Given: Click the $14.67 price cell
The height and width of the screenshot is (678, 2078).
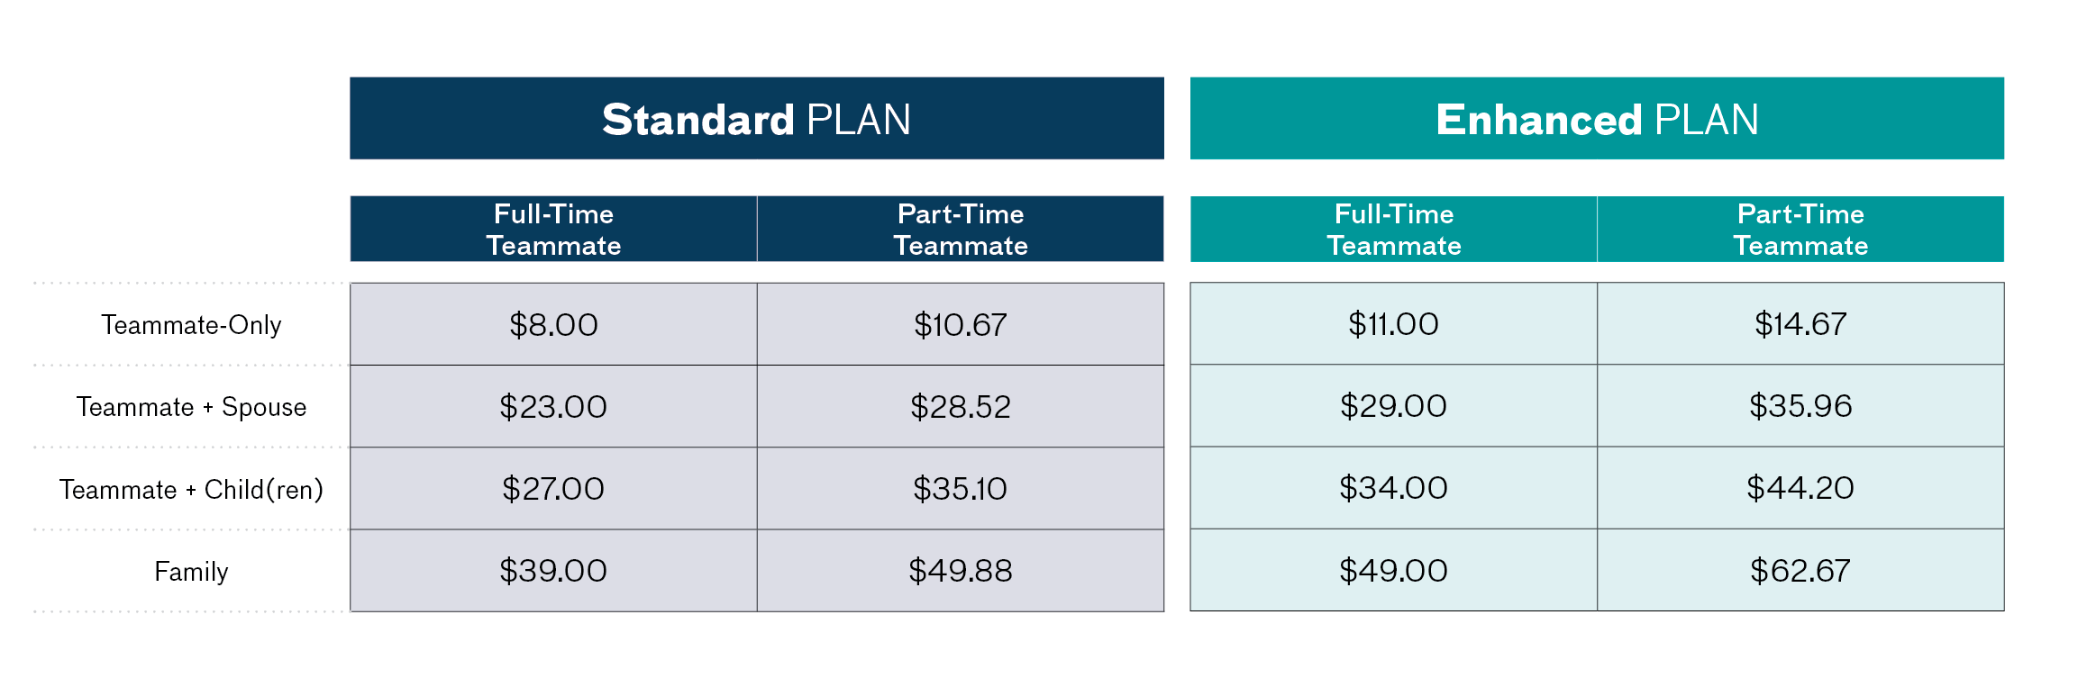Looking at the screenshot, I should (x=1800, y=324).
